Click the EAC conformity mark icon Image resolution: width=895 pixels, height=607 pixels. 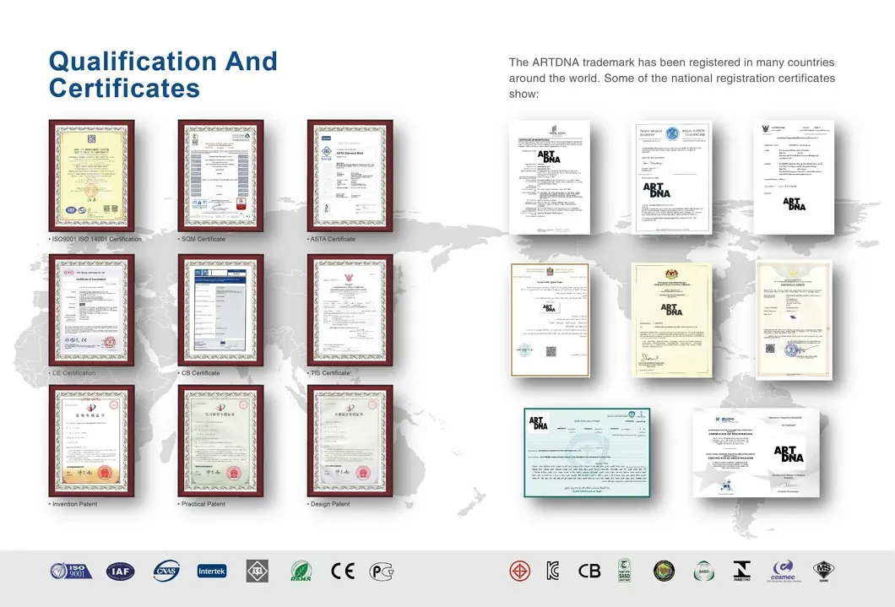(x=382, y=571)
